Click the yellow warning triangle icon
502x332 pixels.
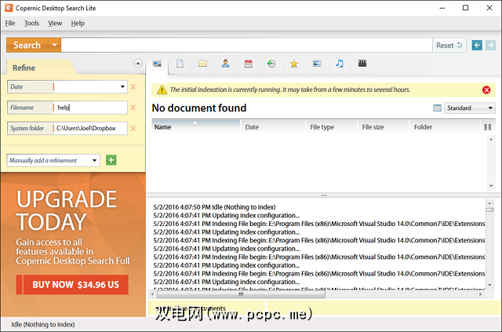(162, 90)
